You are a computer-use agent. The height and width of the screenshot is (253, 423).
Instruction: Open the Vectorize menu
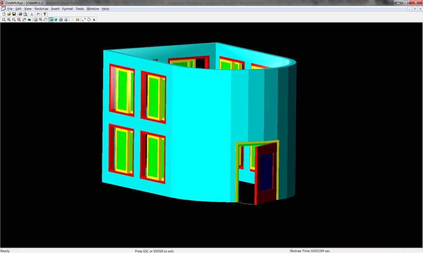click(41, 9)
